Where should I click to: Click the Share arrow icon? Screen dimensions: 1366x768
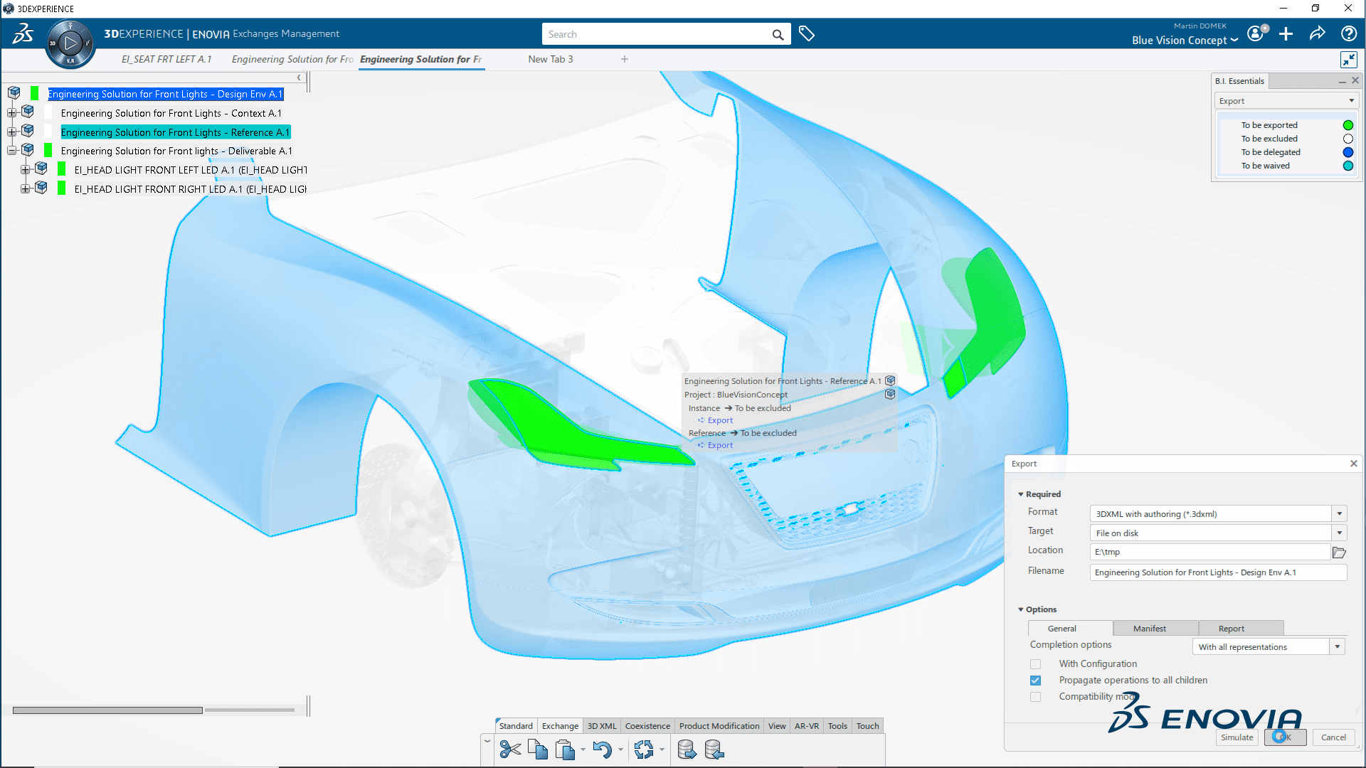point(1317,33)
